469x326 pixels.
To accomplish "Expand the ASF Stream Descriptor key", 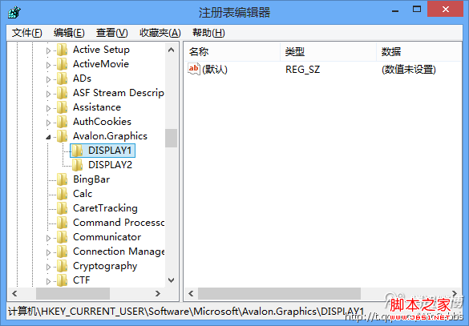I will [48, 94].
